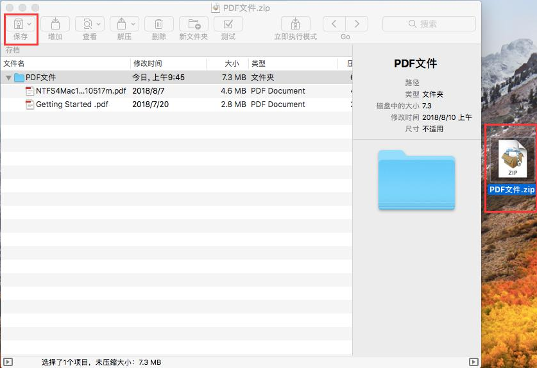Click the 查看 (View) toolbar icon
This screenshot has height=368, width=537.
click(x=87, y=24)
